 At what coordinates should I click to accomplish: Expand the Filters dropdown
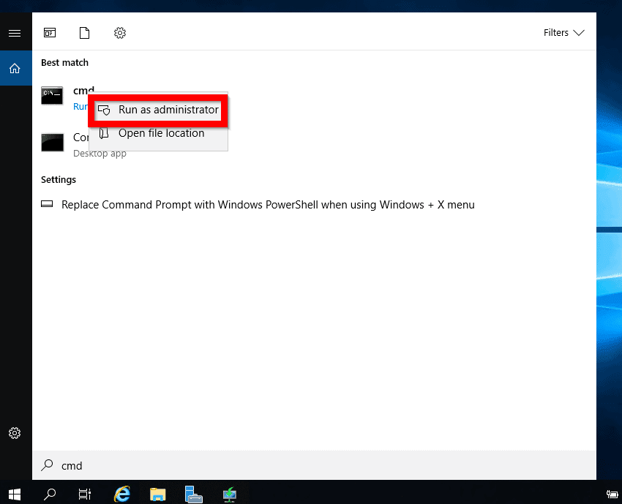563,32
